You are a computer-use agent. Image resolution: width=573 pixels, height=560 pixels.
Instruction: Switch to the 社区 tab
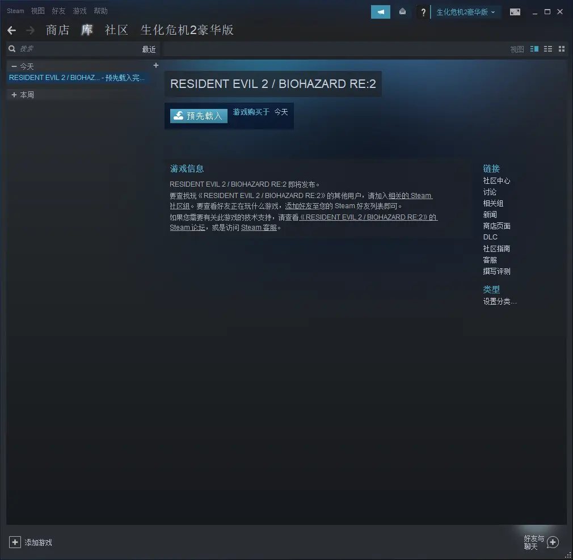tap(116, 30)
